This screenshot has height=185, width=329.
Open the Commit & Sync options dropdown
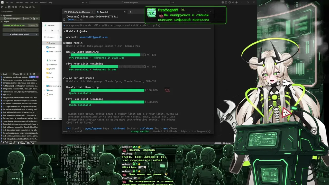pos(37,30)
